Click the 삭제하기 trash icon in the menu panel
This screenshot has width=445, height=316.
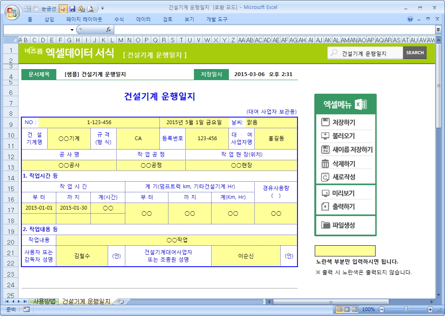325,164
